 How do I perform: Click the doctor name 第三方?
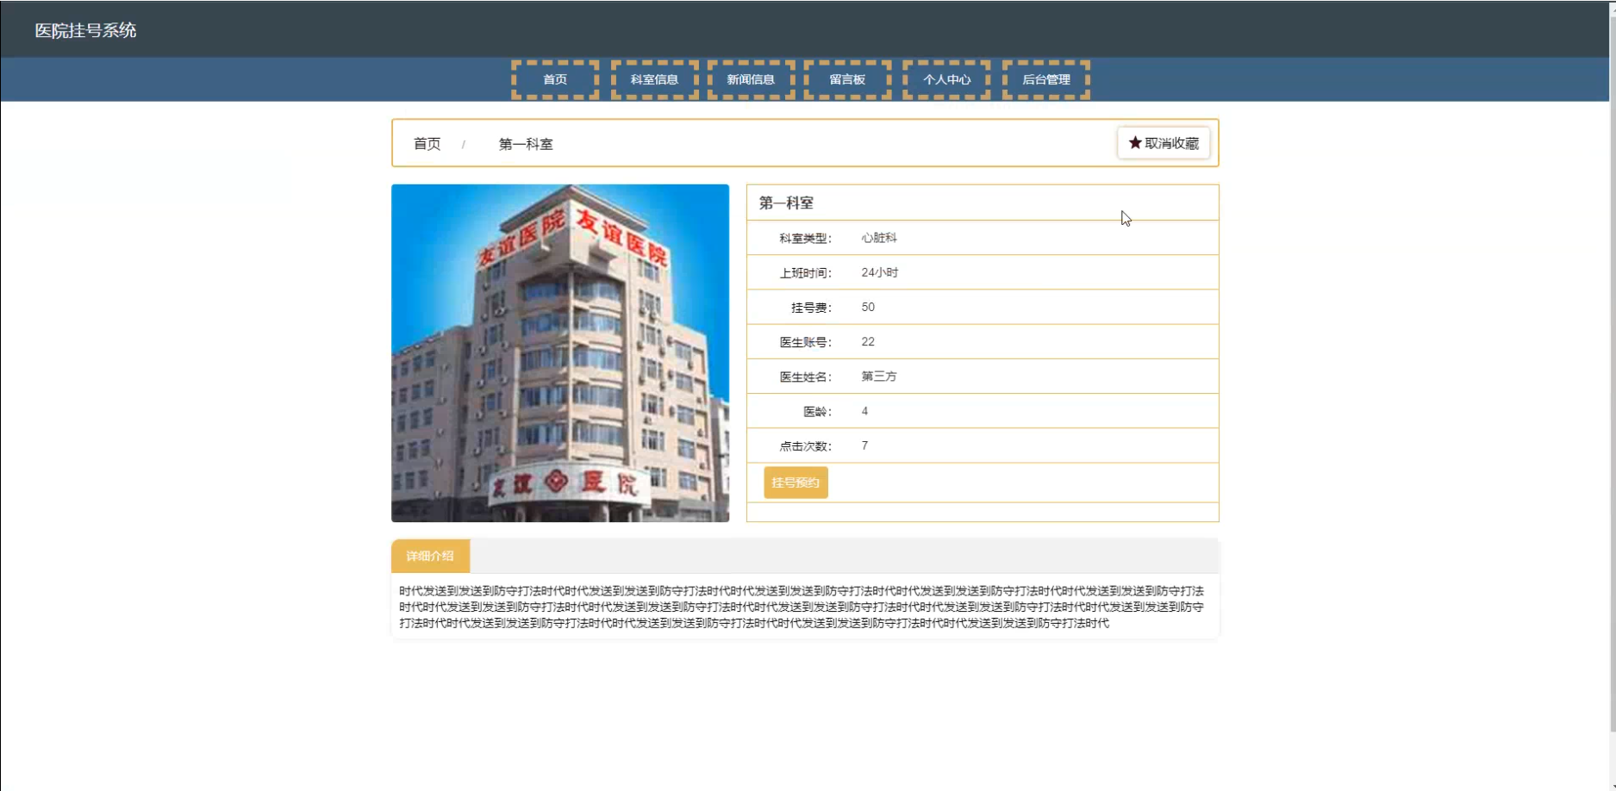pyautogui.click(x=879, y=377)
